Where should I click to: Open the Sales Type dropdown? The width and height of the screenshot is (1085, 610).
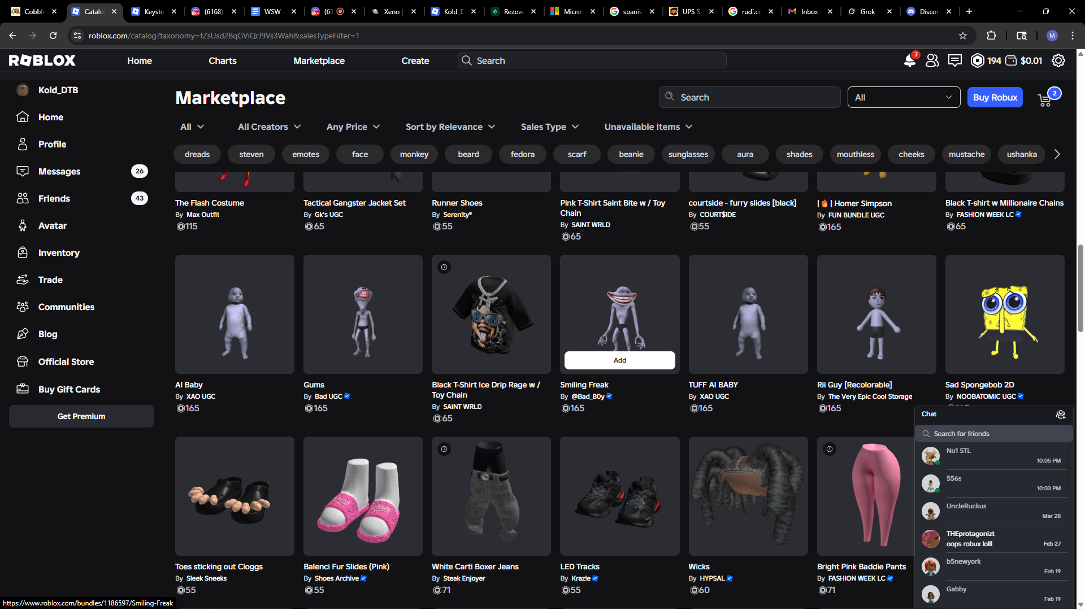pyautogui.click(x=550, y=127)
